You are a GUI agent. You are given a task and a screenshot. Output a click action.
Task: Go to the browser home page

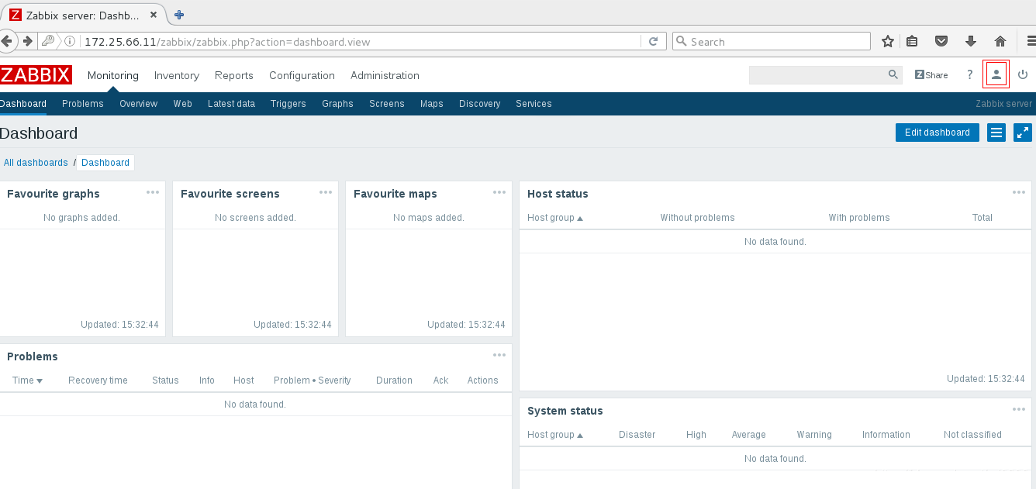pos(1000,41)
